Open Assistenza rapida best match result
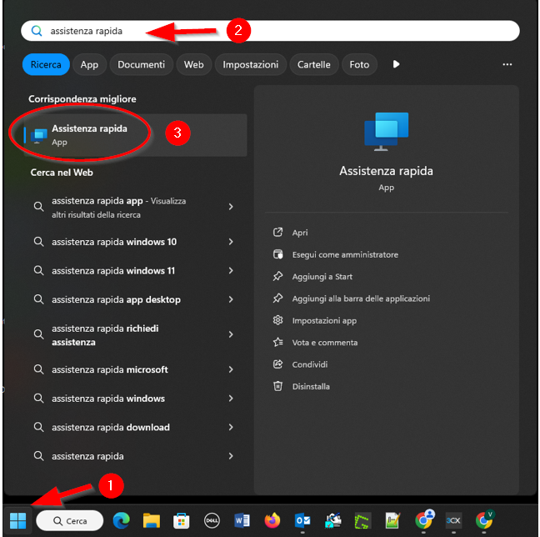 135,135
